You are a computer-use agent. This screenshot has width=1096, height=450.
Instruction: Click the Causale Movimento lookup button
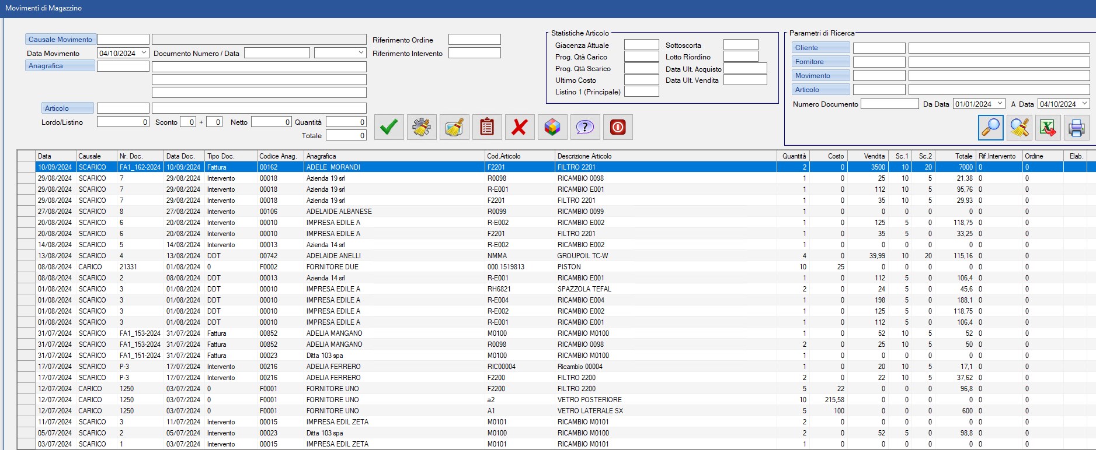click(60, 40)
